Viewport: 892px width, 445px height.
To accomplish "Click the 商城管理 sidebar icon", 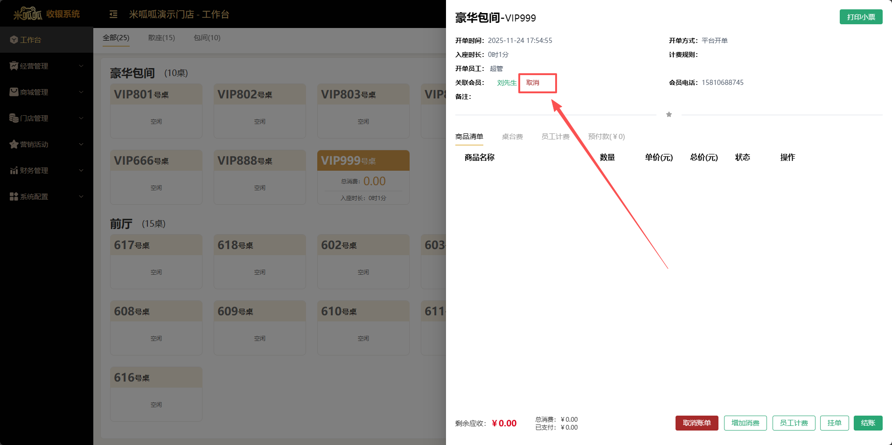I will coord(14,92).
